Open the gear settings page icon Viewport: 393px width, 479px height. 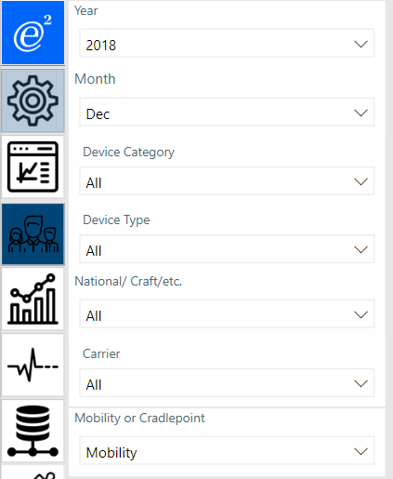(x=33, y=100)
